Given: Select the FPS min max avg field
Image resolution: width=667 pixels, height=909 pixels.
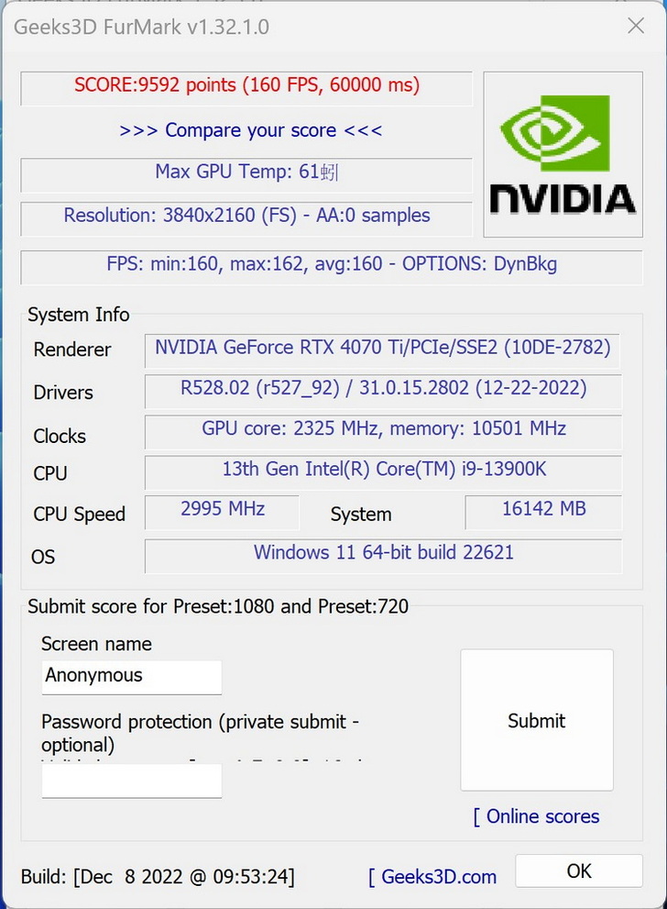Looking at the screenshot, I should pos(332,265).
